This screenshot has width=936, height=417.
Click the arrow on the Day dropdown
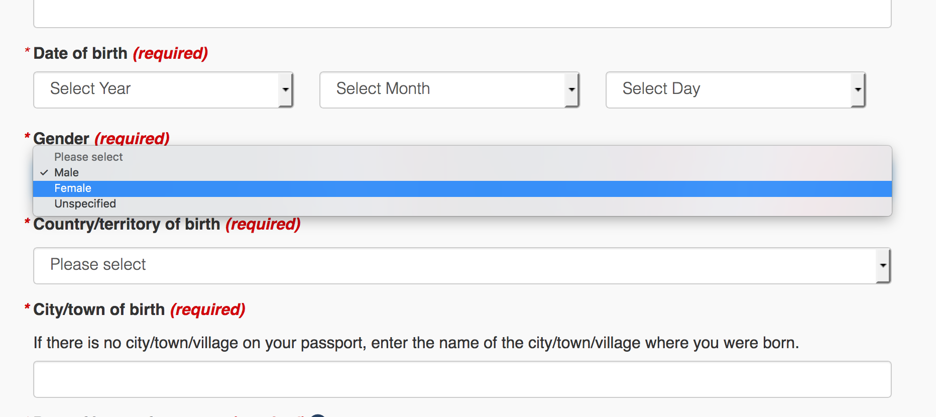click(x=858, y=89)
